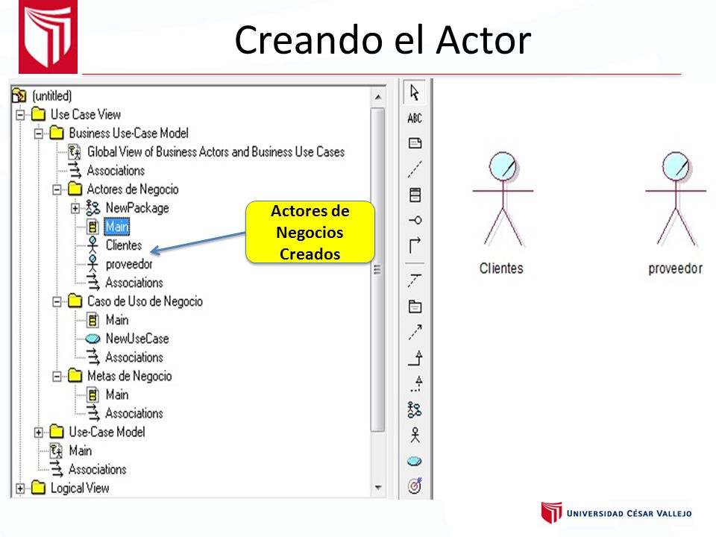
Task: Click the browser scrollbar up arrow
Action: [x=378, y=97]
